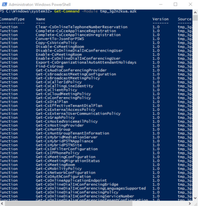
Task: Click Get-CsCallerIdPolicy entry
Action: tap(59, 82)
